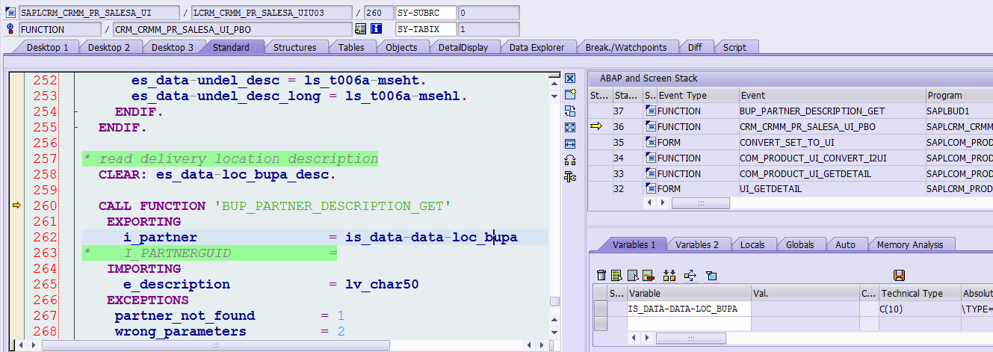
Task: Switch to Auto variables tab
Action: 845,244
